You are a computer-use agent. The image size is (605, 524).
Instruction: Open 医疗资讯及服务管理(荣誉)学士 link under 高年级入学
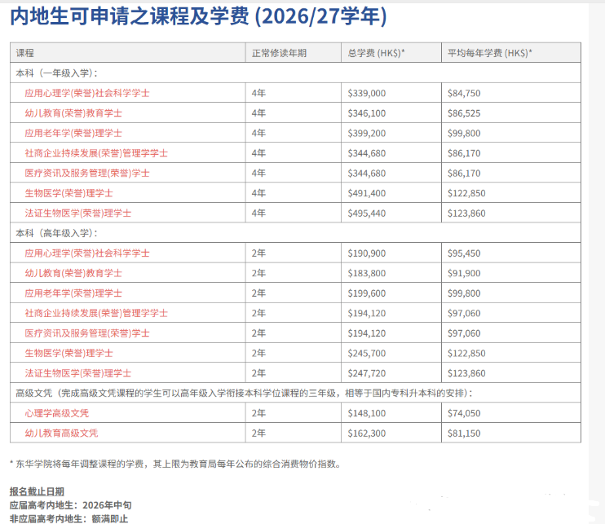click(87, 333)
